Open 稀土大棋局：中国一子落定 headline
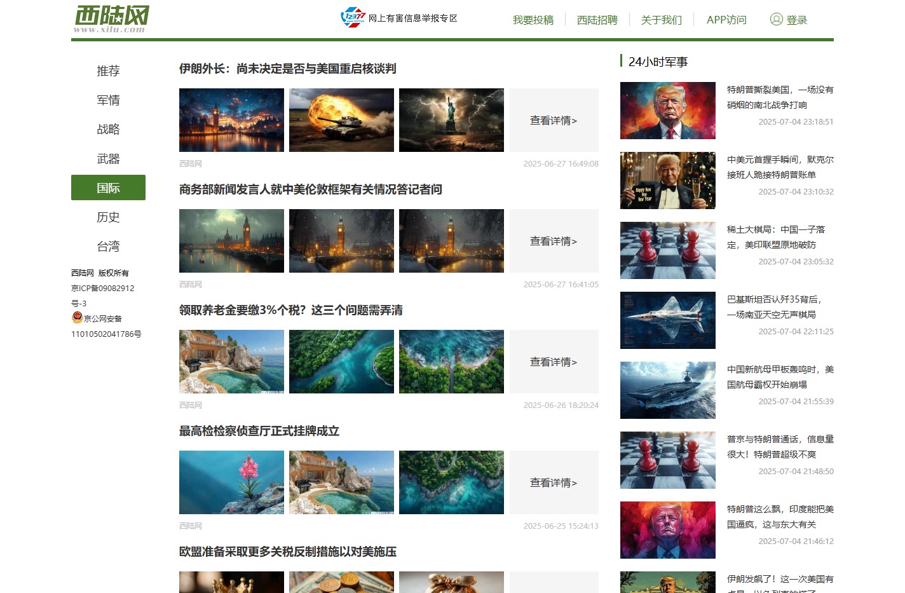The image size is (905, 593). pos(776,237)
